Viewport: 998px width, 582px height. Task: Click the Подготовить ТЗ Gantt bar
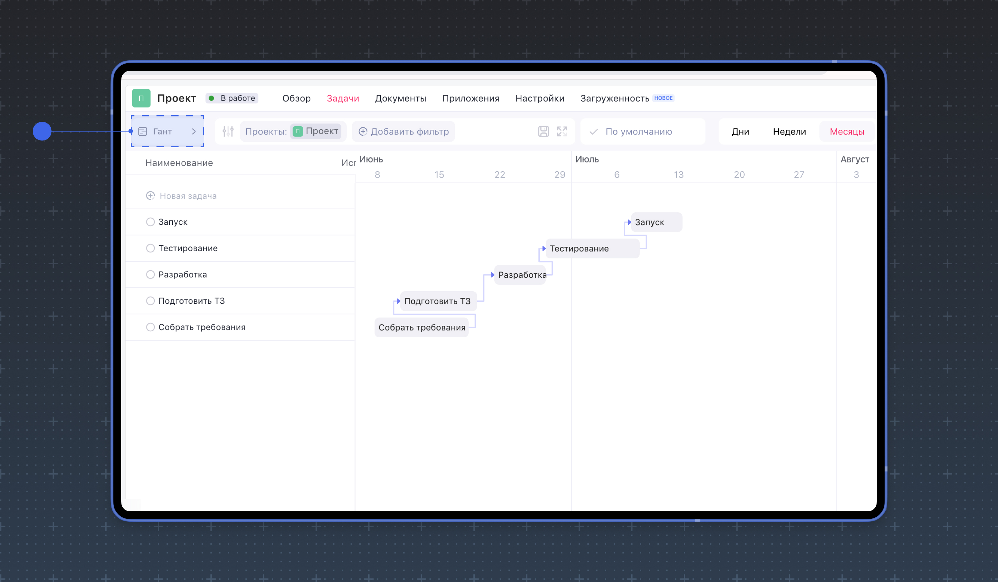(438, 301)
